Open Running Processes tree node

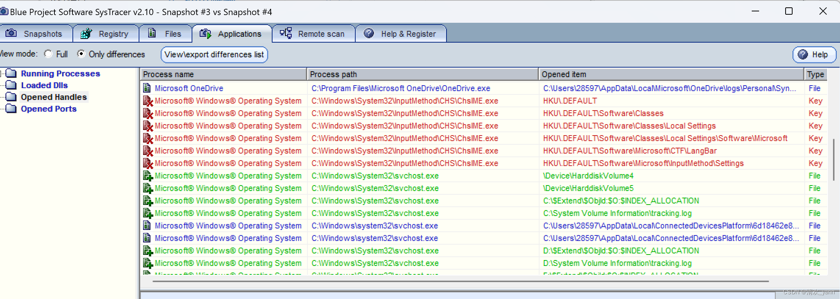[60, 73]
